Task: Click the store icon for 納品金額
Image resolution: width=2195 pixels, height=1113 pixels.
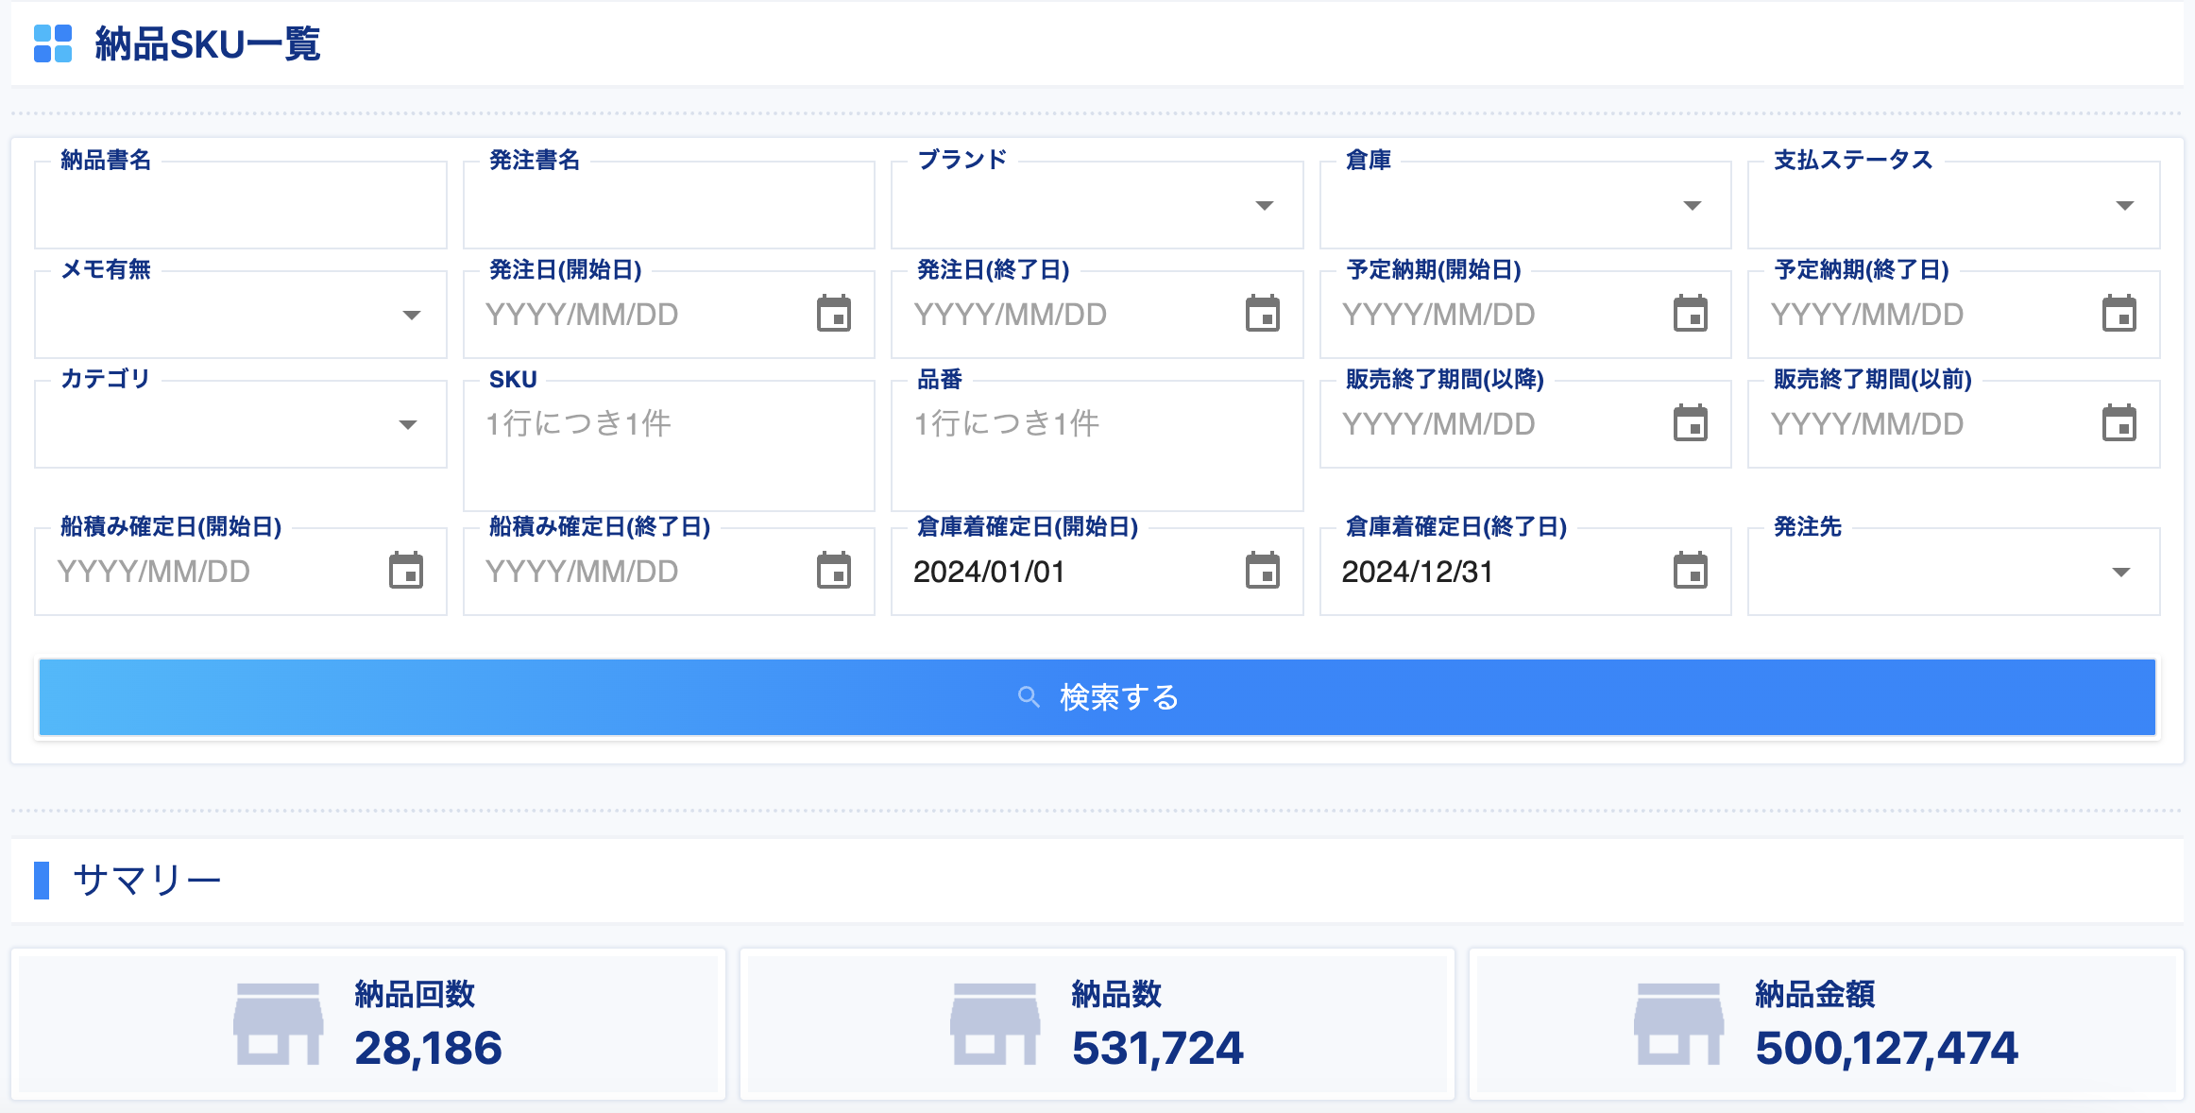Action: coord(1679,1024)
